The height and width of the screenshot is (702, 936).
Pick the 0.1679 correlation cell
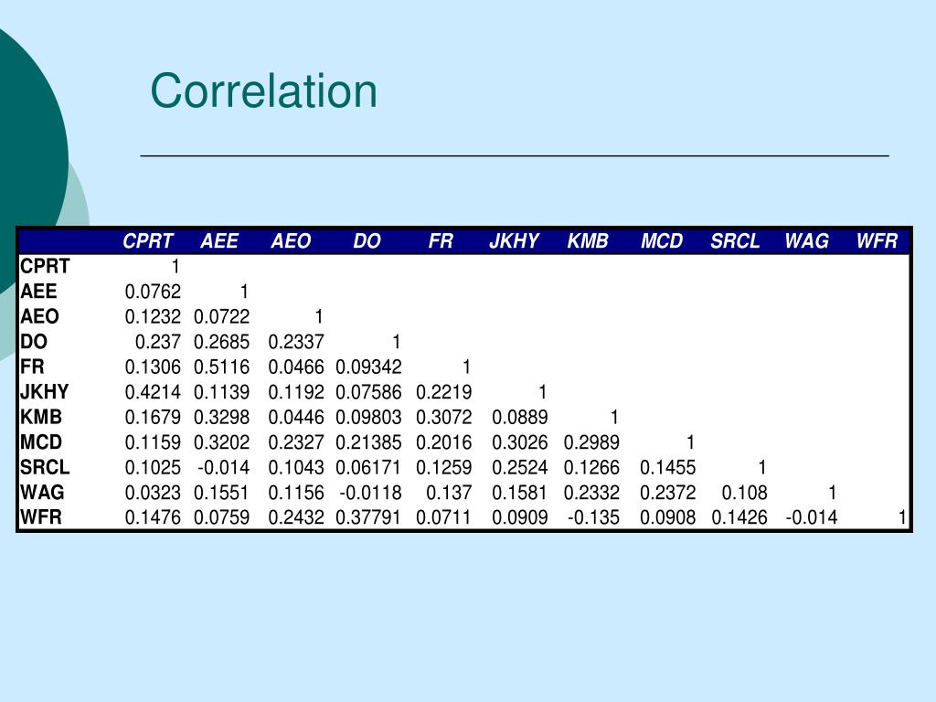click(153, 417)
